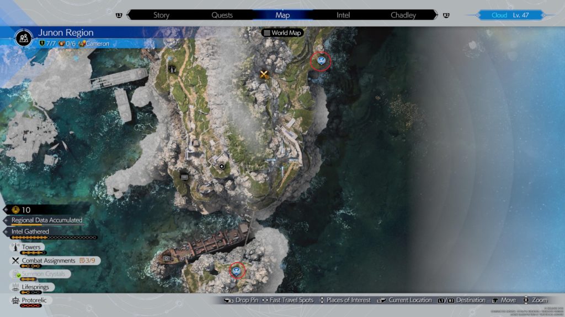Image resolution: width=565 pixels, height=317 pixels.
Task: Select the crossed swords combat marker
Action: [264, 75]
